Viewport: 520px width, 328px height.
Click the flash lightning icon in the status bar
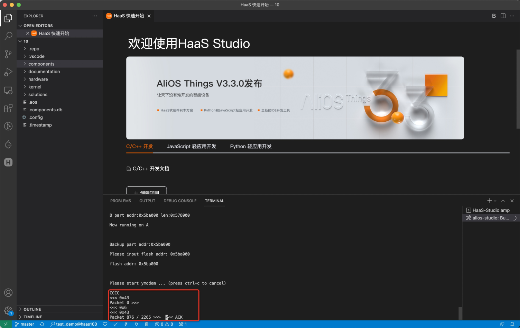[126, 324]
